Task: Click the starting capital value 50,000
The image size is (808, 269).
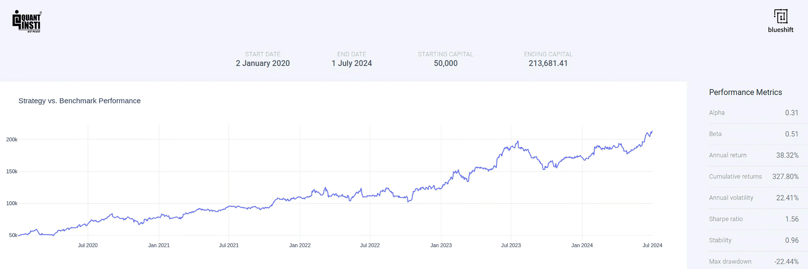Action: click(446, 63)
